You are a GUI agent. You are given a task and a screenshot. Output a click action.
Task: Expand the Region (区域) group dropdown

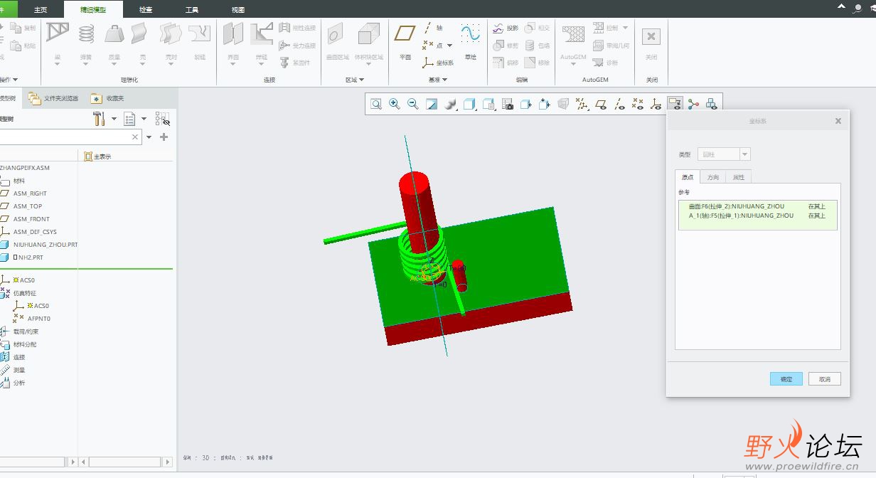[355, 80]
